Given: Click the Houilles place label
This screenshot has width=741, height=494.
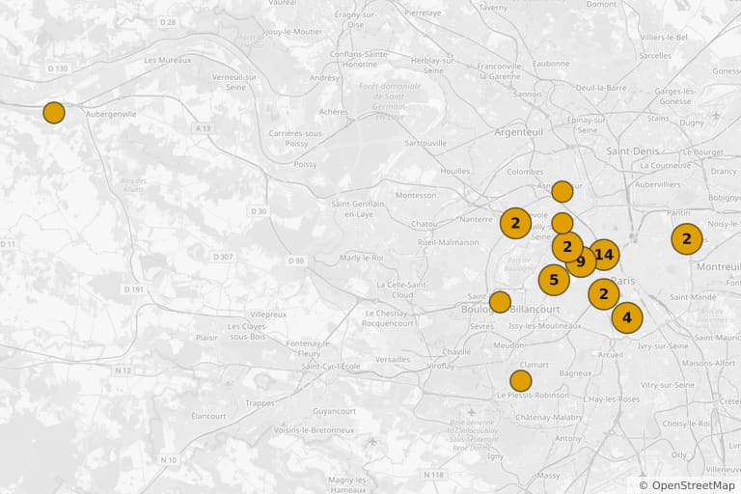Looking at the screenshot, I should 455,171.
